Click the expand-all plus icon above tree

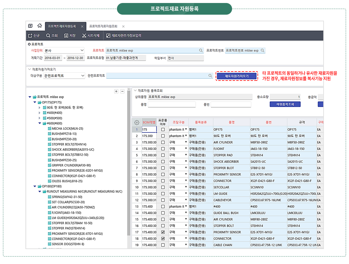pyautogui.click(x=116, y=91)
